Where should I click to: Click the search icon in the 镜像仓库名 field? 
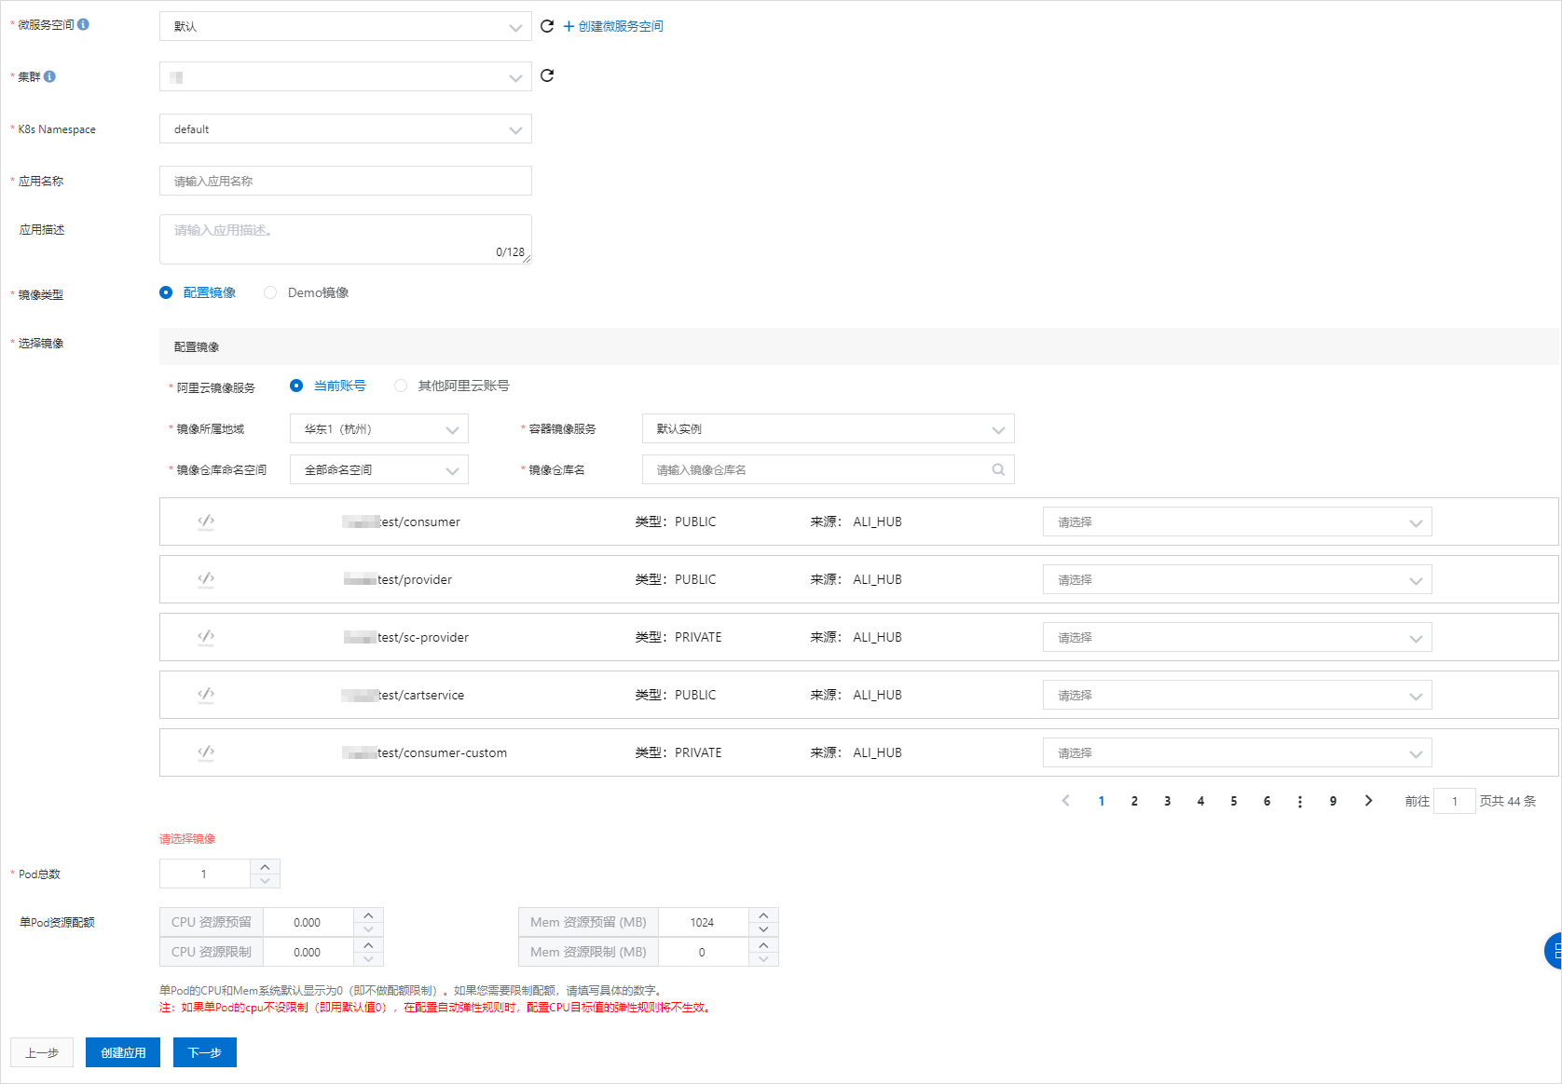(x=998, y=469)
